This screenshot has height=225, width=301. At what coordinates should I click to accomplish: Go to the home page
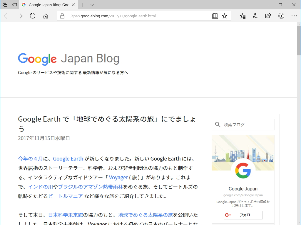pyautogui.click(x=45, y=16)
